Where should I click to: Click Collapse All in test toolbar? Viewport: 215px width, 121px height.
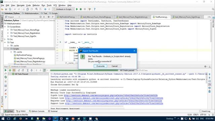(x=32, y=70)
